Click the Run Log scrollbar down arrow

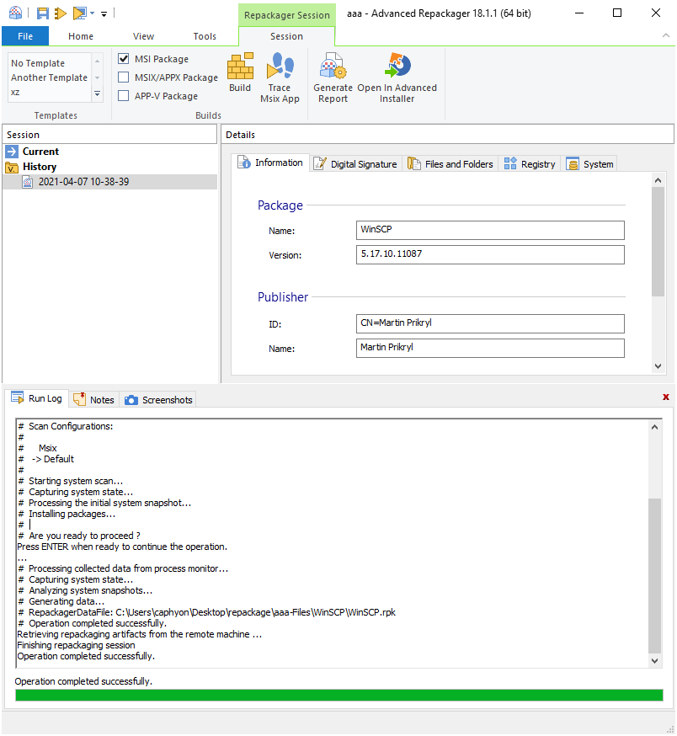[x=654, y=660]
